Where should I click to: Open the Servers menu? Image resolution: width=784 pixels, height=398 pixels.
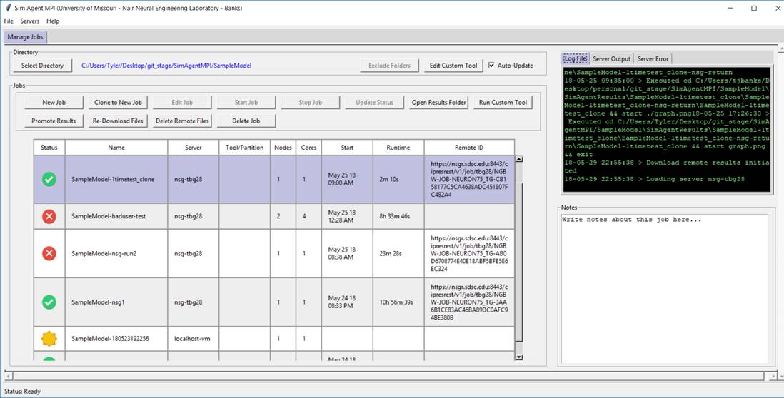point(29,21)
